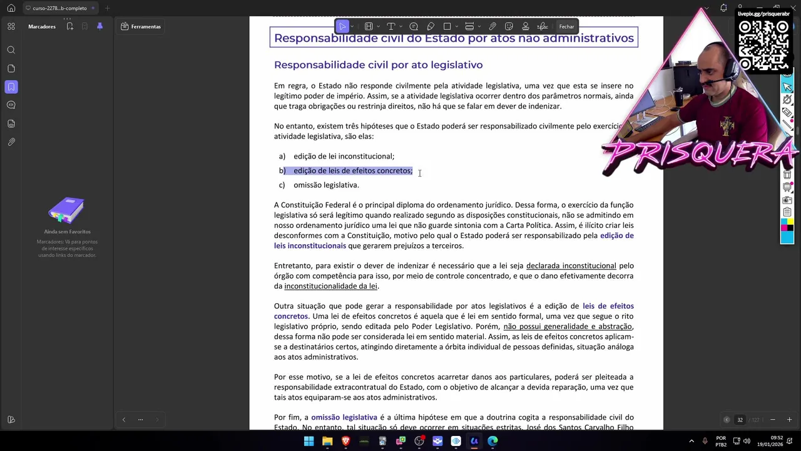Click the remove bookmark icon
This screenshot has width=801, height=451.
click(84, 26)
